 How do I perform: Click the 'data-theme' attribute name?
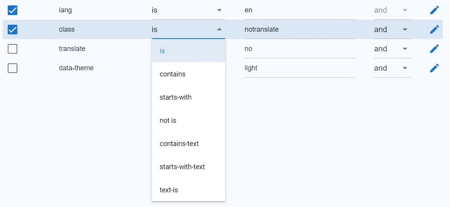coord(76,68)
